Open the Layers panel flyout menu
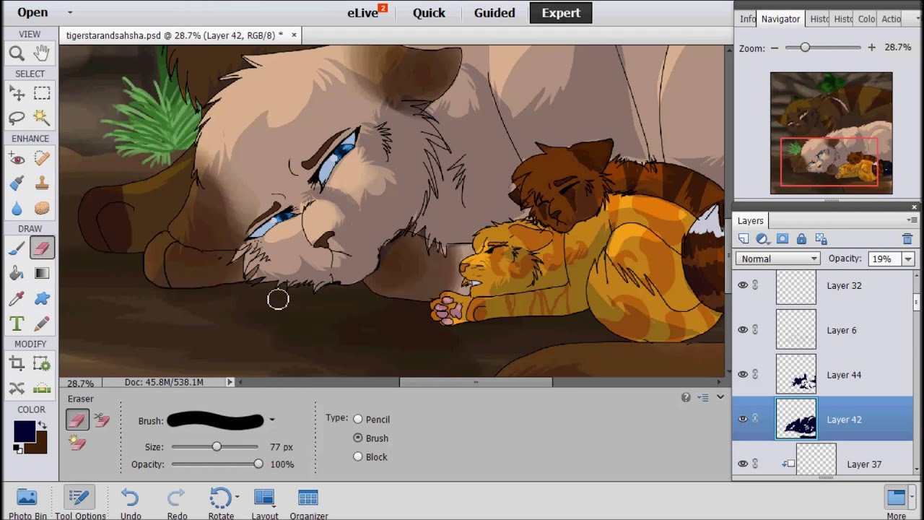The image size is (924, 520). point(912,220)
